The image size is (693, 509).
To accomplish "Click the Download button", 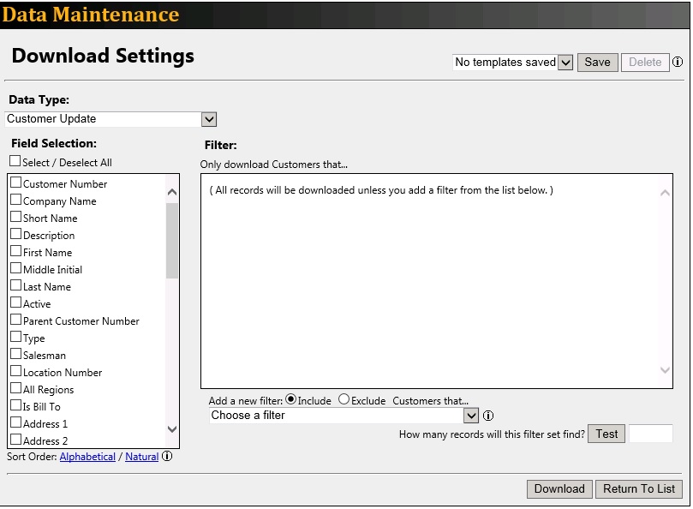I will [559, 488].
